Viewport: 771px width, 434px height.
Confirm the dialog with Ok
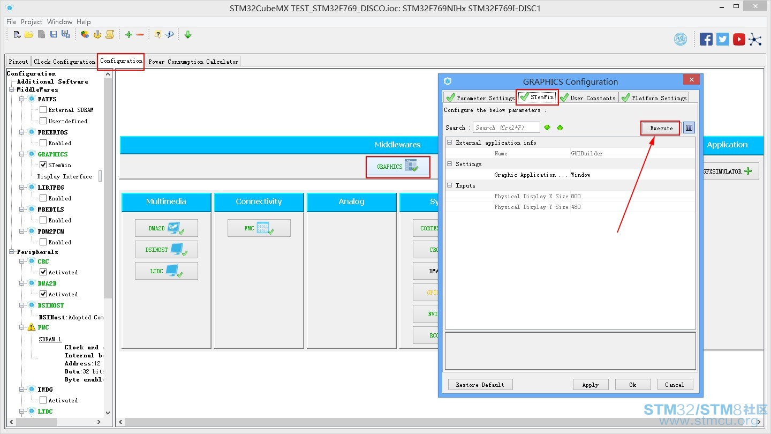click(633, 385)
